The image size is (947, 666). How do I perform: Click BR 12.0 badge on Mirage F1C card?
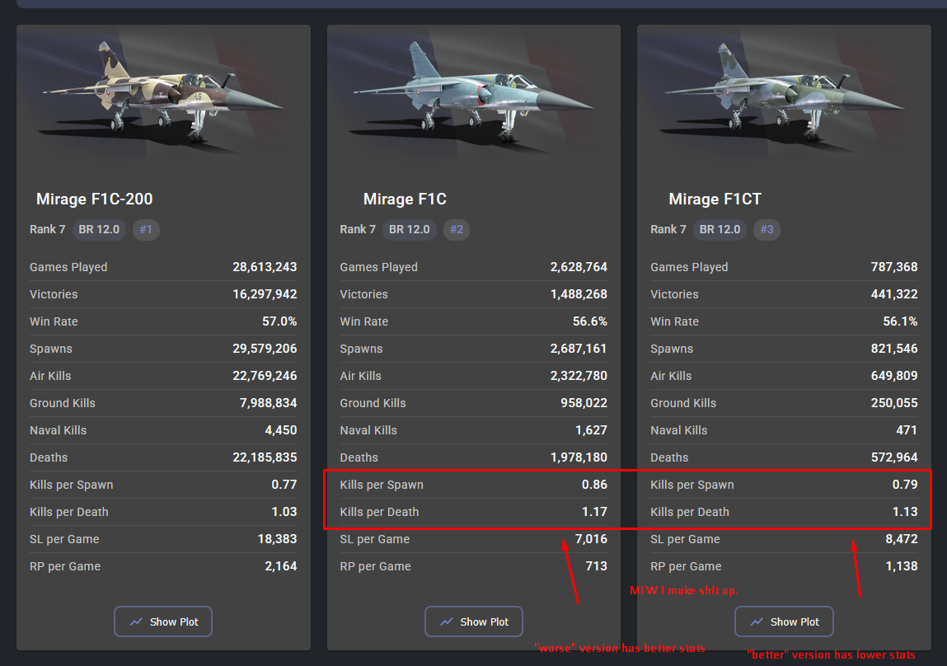(x=410, y=229)
